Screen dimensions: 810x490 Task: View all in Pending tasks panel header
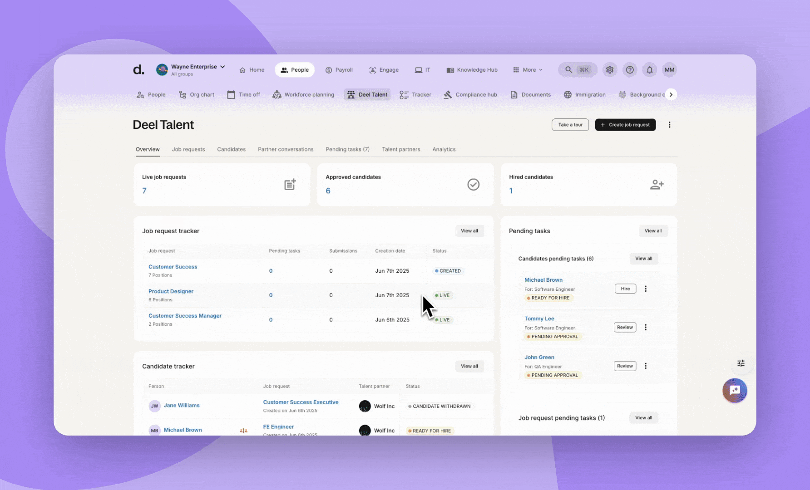point(653,231)
